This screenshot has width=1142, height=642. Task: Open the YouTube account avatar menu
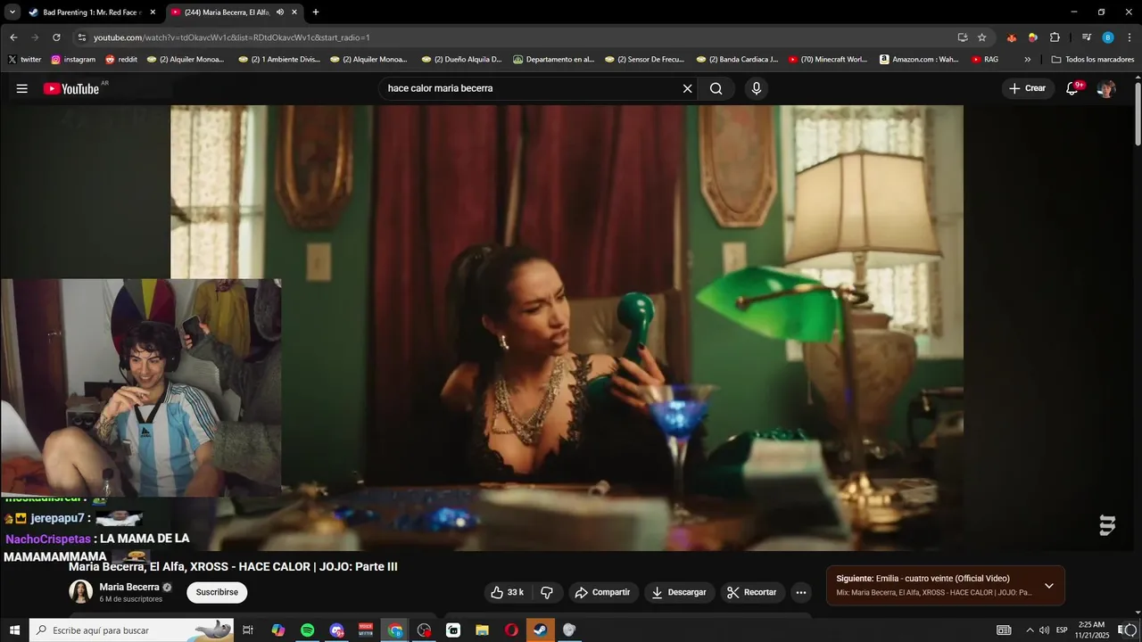point(1106,88)
